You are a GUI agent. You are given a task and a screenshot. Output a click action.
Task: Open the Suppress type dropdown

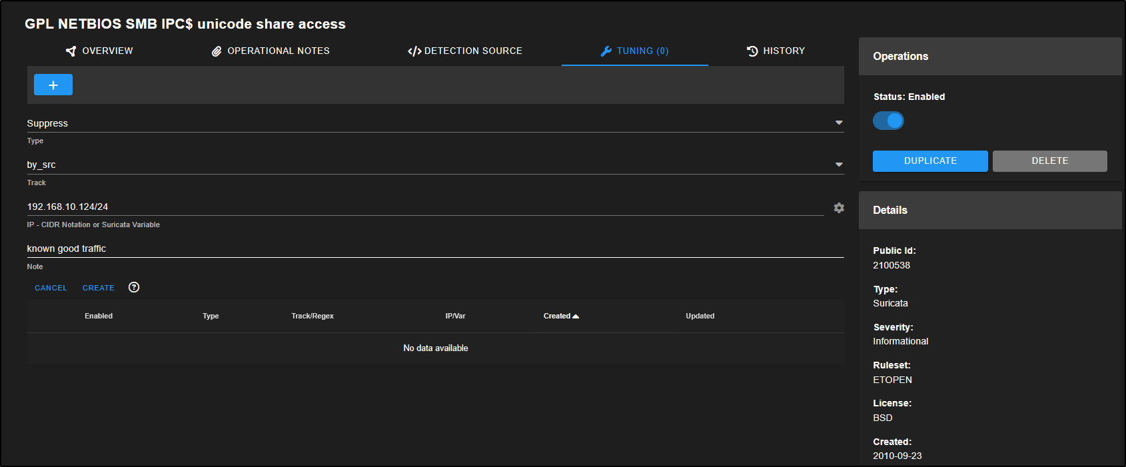pos(839,123)
